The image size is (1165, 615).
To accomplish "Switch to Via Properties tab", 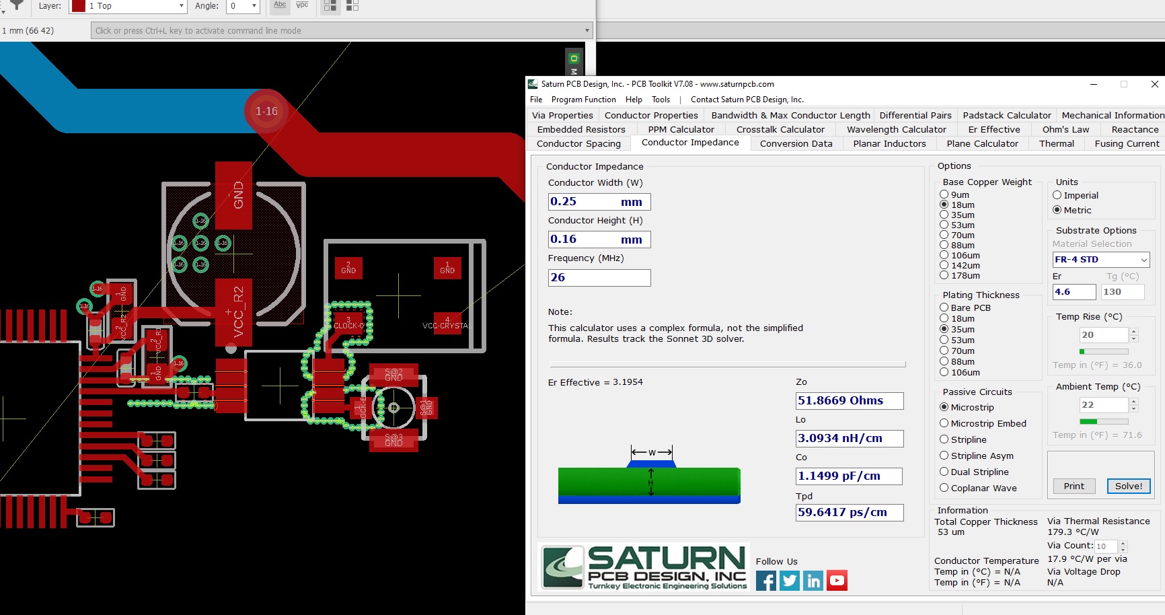I will pos(562,115).
